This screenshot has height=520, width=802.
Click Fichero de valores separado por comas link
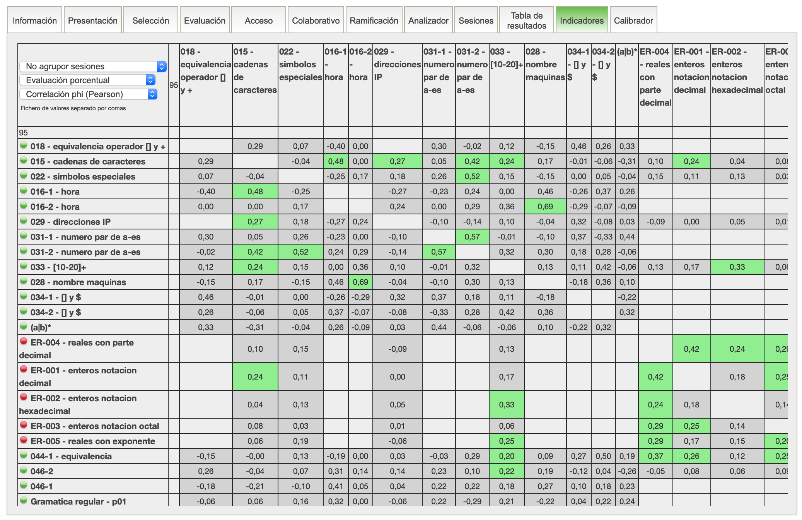pyautogui.click(x=73, y=108)
